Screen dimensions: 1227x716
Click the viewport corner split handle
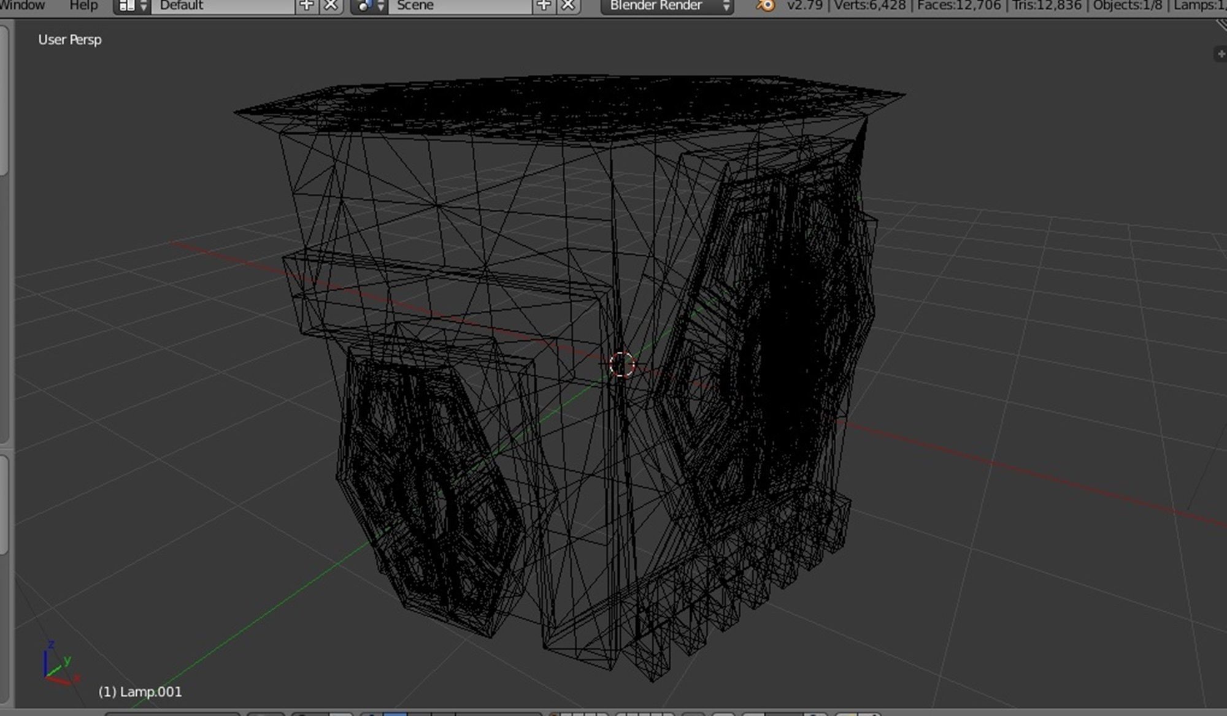[x=1221, y=25]
